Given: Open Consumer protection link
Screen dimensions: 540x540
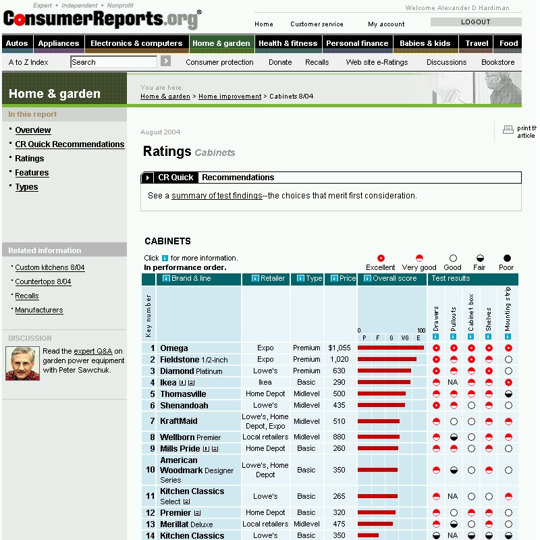Looking at the screenshot, I should pos(219,62).
